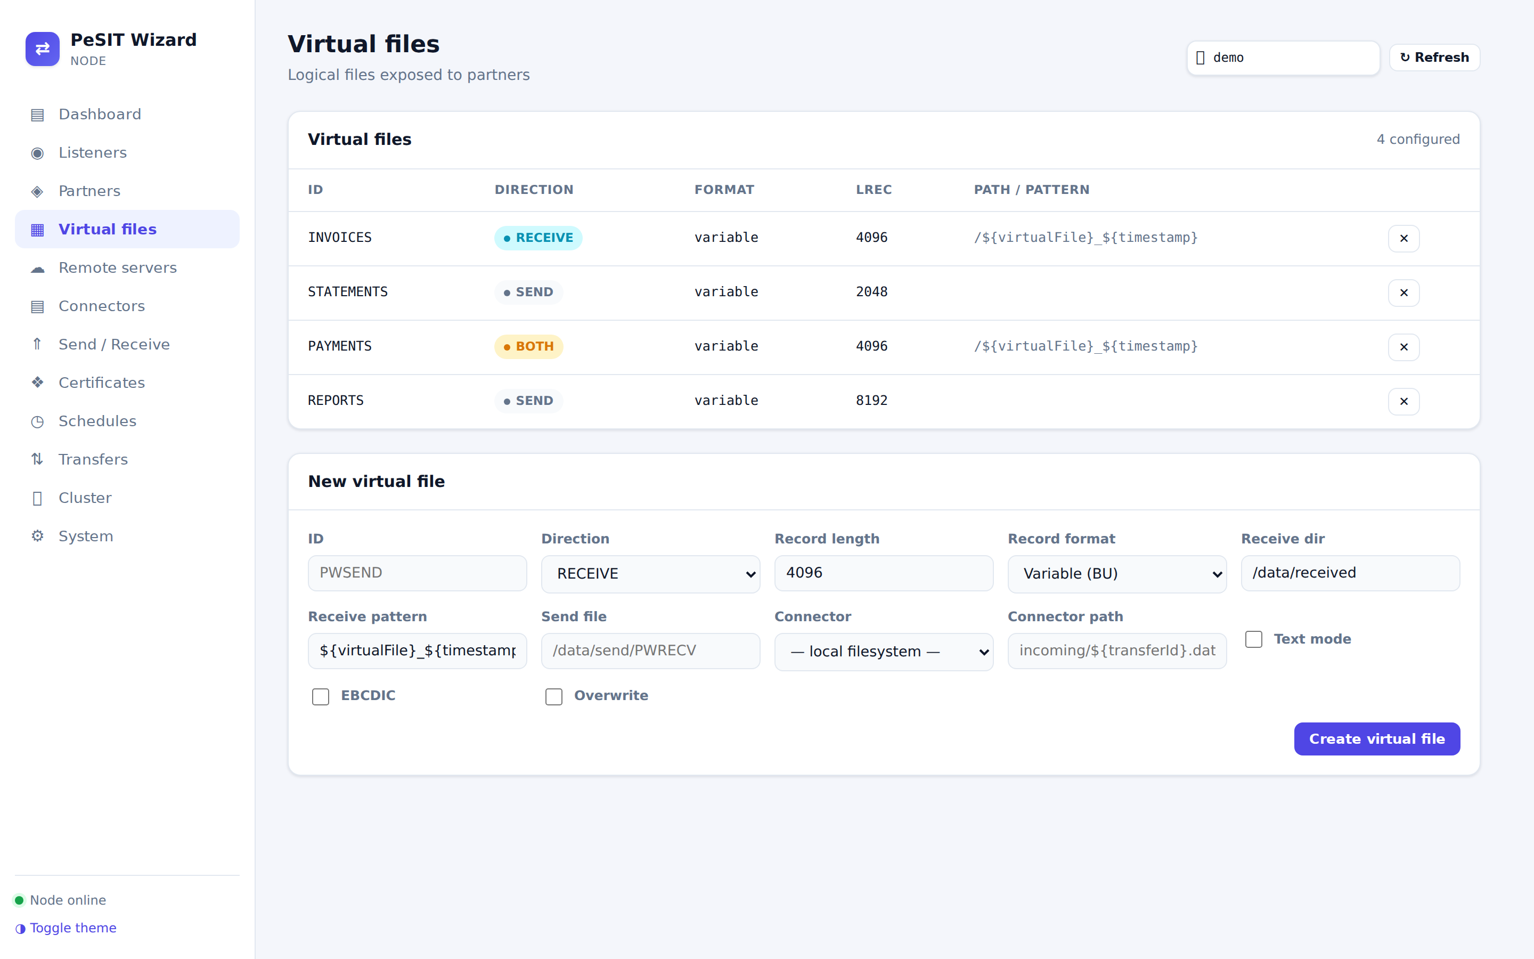Open Send / Receive page

127,344
